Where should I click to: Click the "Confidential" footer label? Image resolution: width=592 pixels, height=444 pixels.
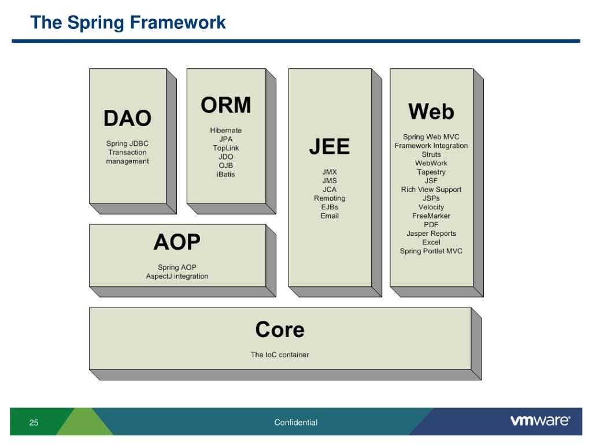pos(295,423)
